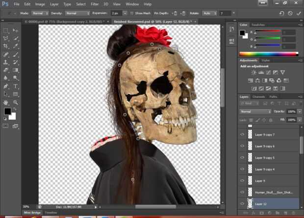Open the Density dropdown
304x218 pixels.
click(77, 13)
